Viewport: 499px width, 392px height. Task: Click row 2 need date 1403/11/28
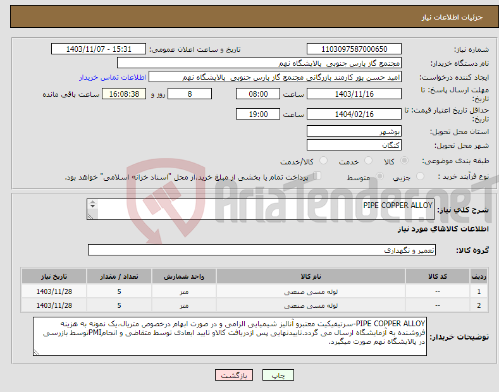(54, 305)
